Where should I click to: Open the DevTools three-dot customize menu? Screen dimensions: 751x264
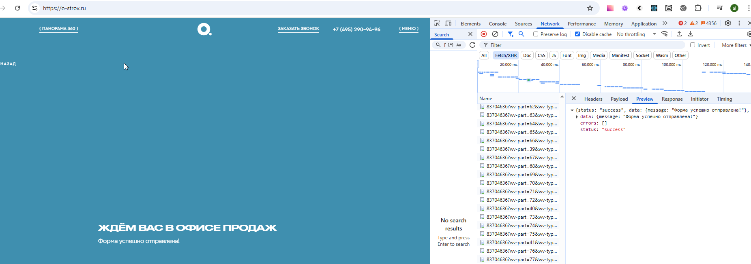click(x=739, y=23)
